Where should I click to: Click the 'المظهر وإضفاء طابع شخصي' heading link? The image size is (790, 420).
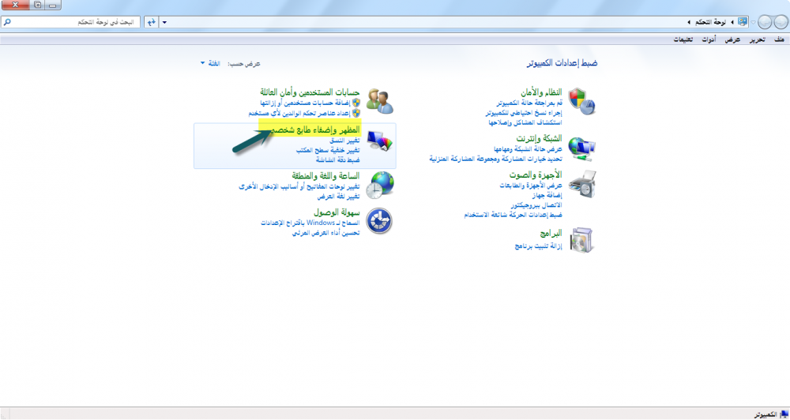(x=315, y=129)
